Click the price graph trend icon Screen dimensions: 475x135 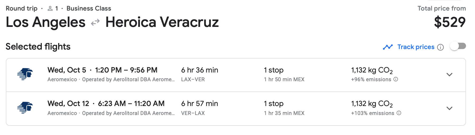coord(388,47)
